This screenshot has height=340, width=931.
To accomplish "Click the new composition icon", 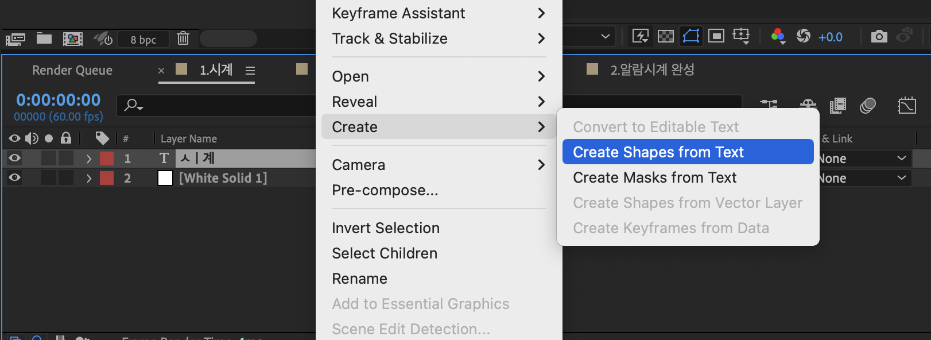I will point(72,38).
